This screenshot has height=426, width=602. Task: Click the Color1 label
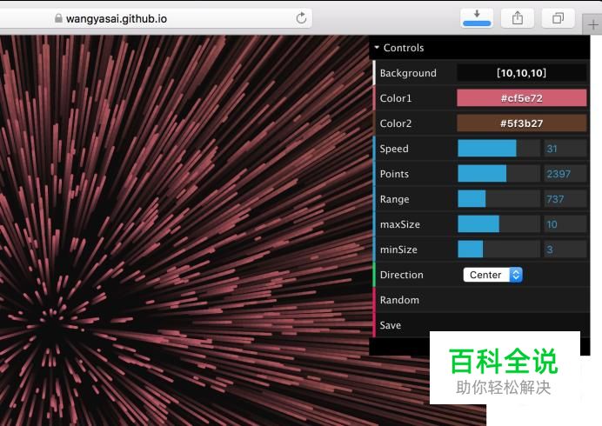click(x=396, y=98)
